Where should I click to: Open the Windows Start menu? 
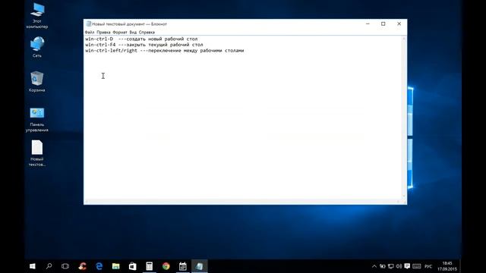coord(32,266)
